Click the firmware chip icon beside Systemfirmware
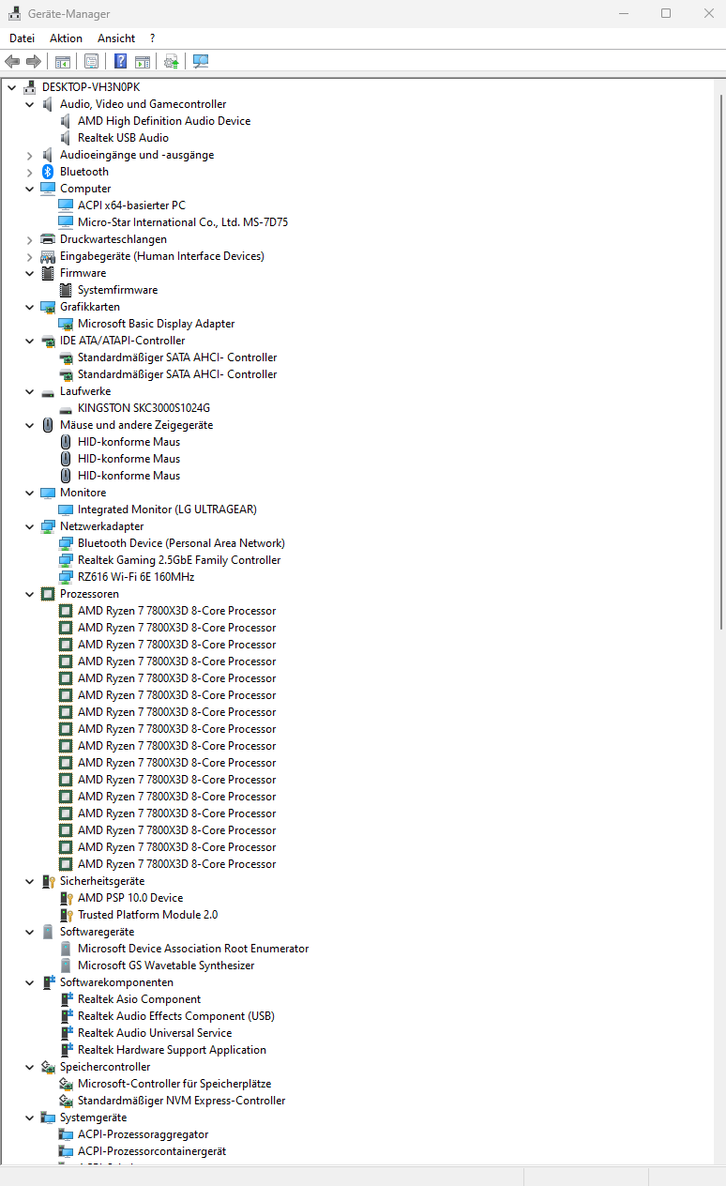 pyautogui.click(x=66, y=290)
